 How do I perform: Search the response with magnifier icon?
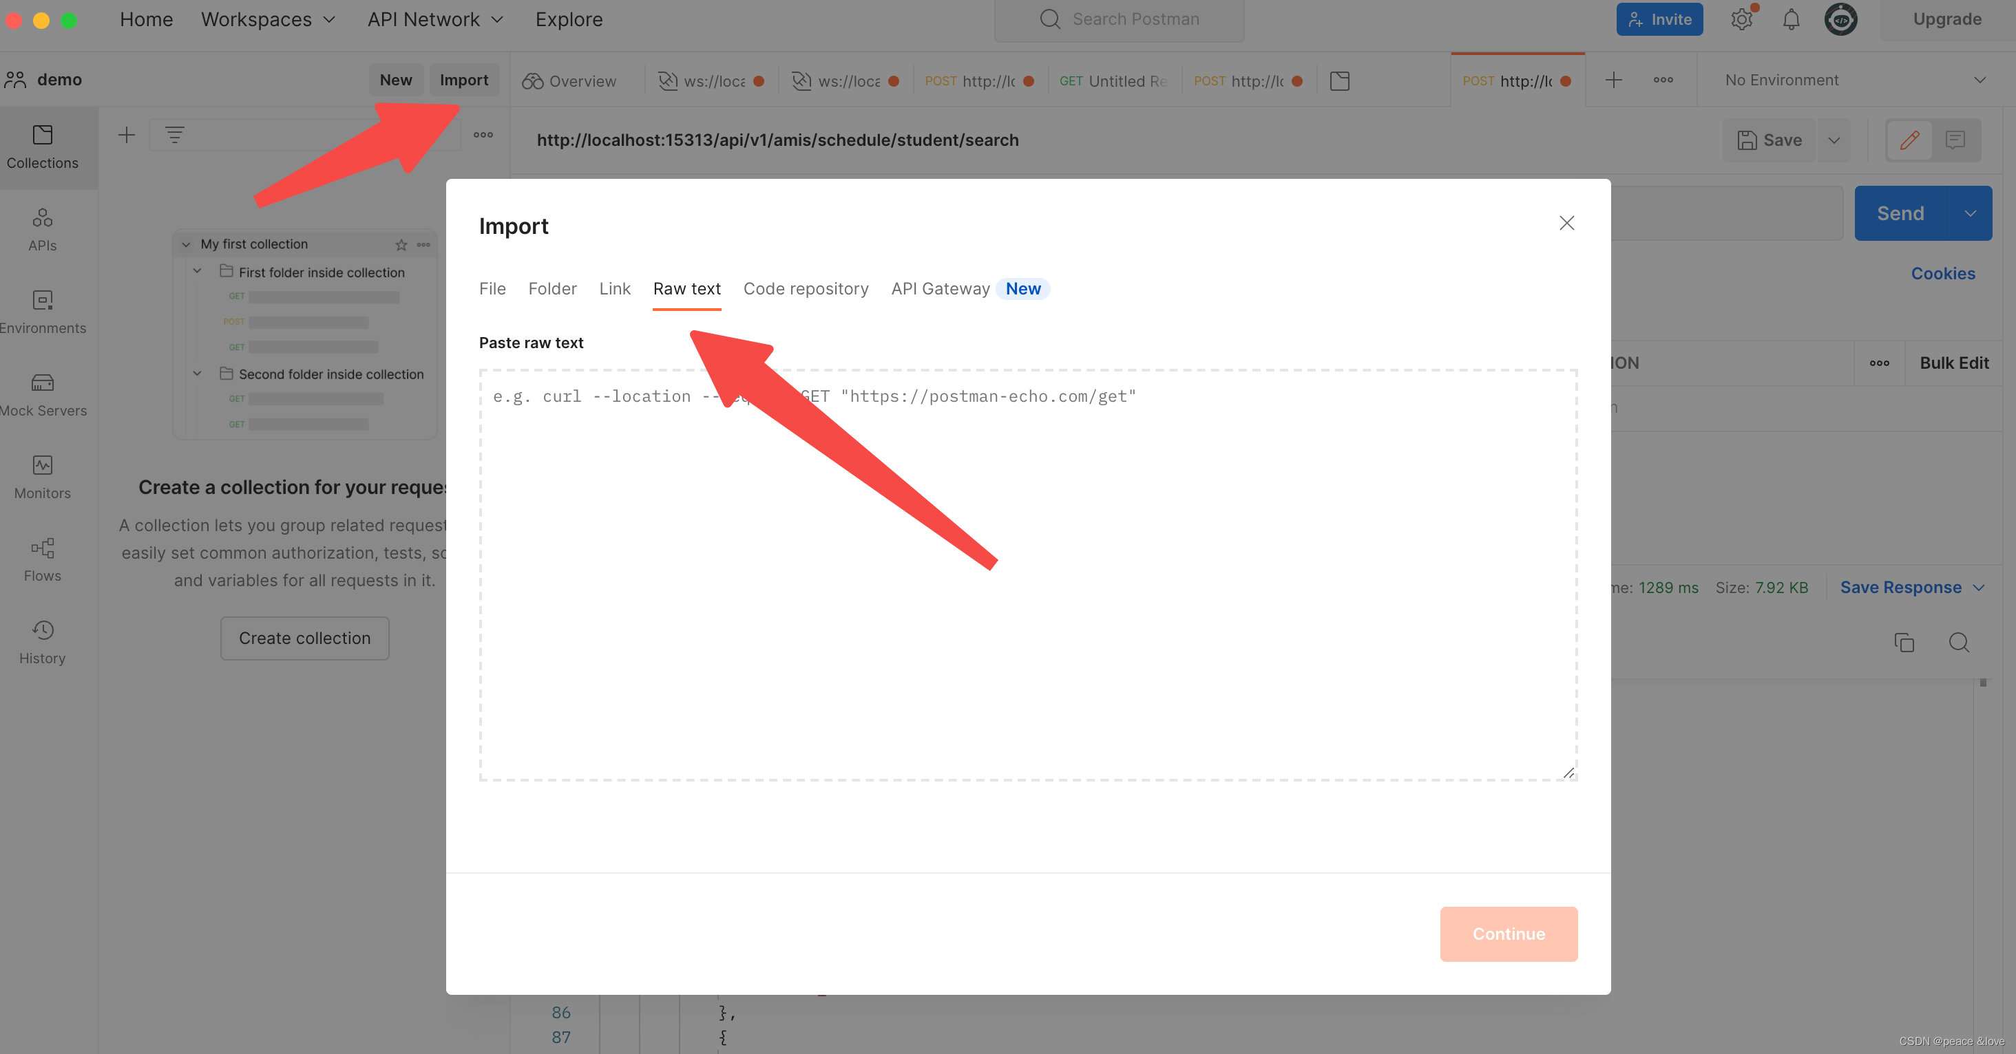click(1959, 642)
